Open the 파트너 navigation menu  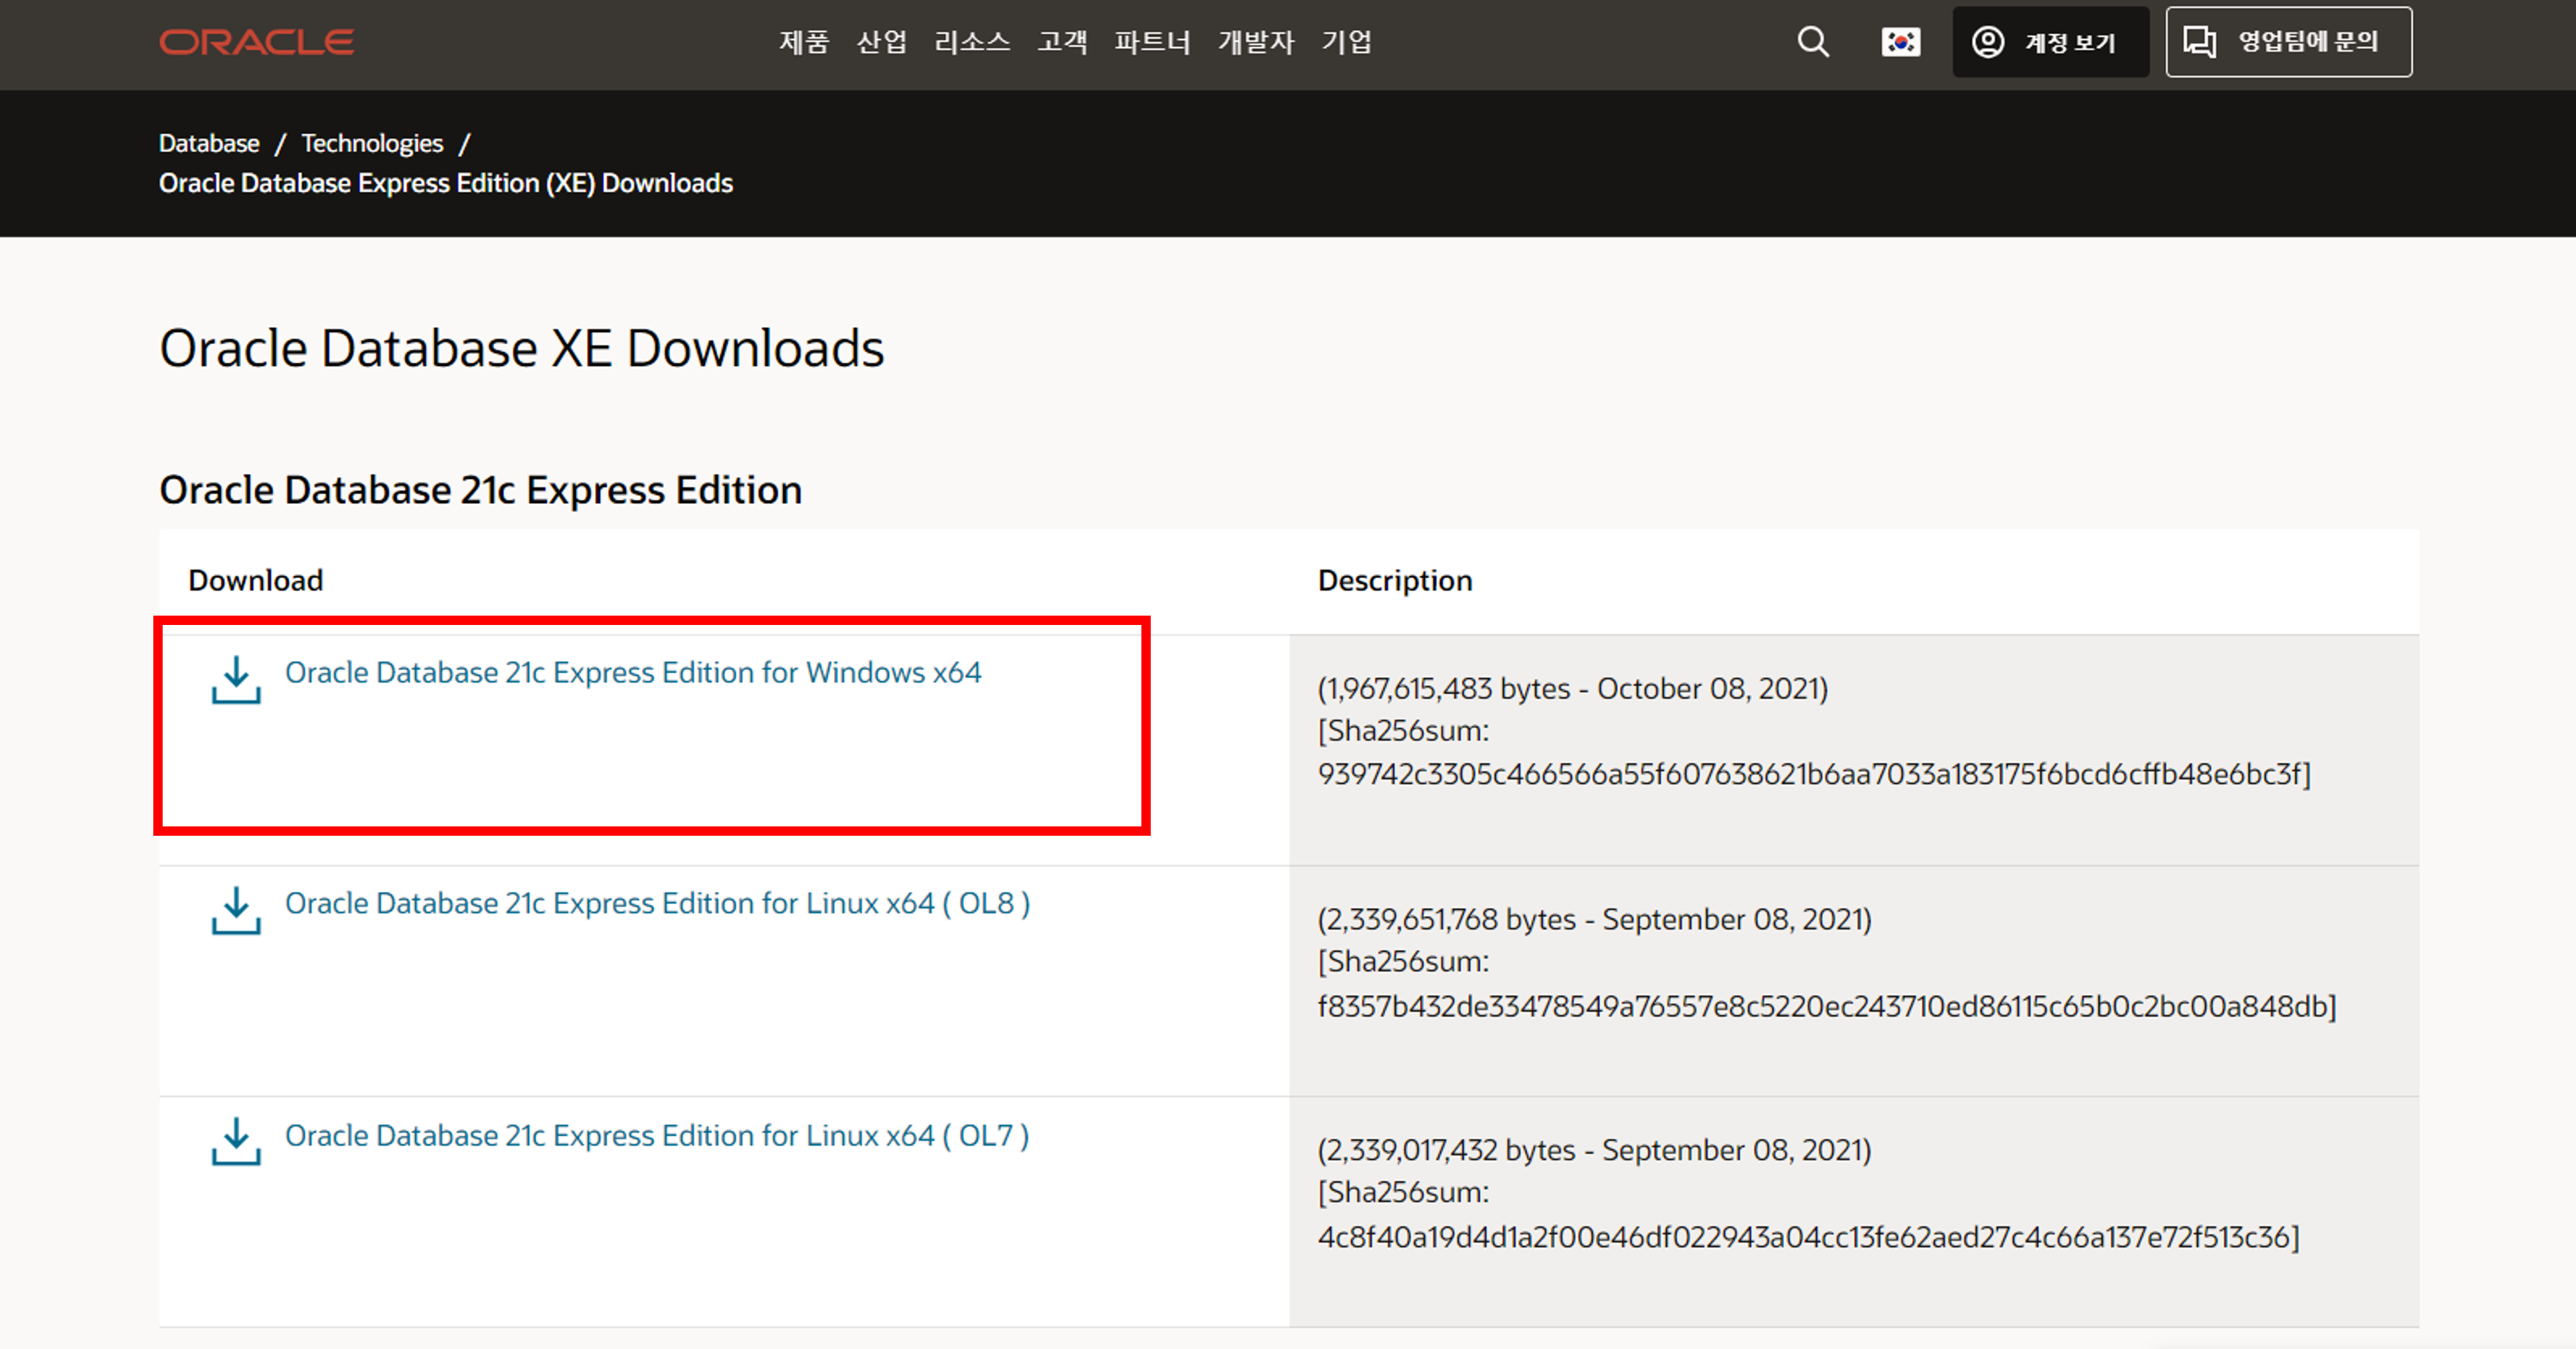(x=1152, y=42)
